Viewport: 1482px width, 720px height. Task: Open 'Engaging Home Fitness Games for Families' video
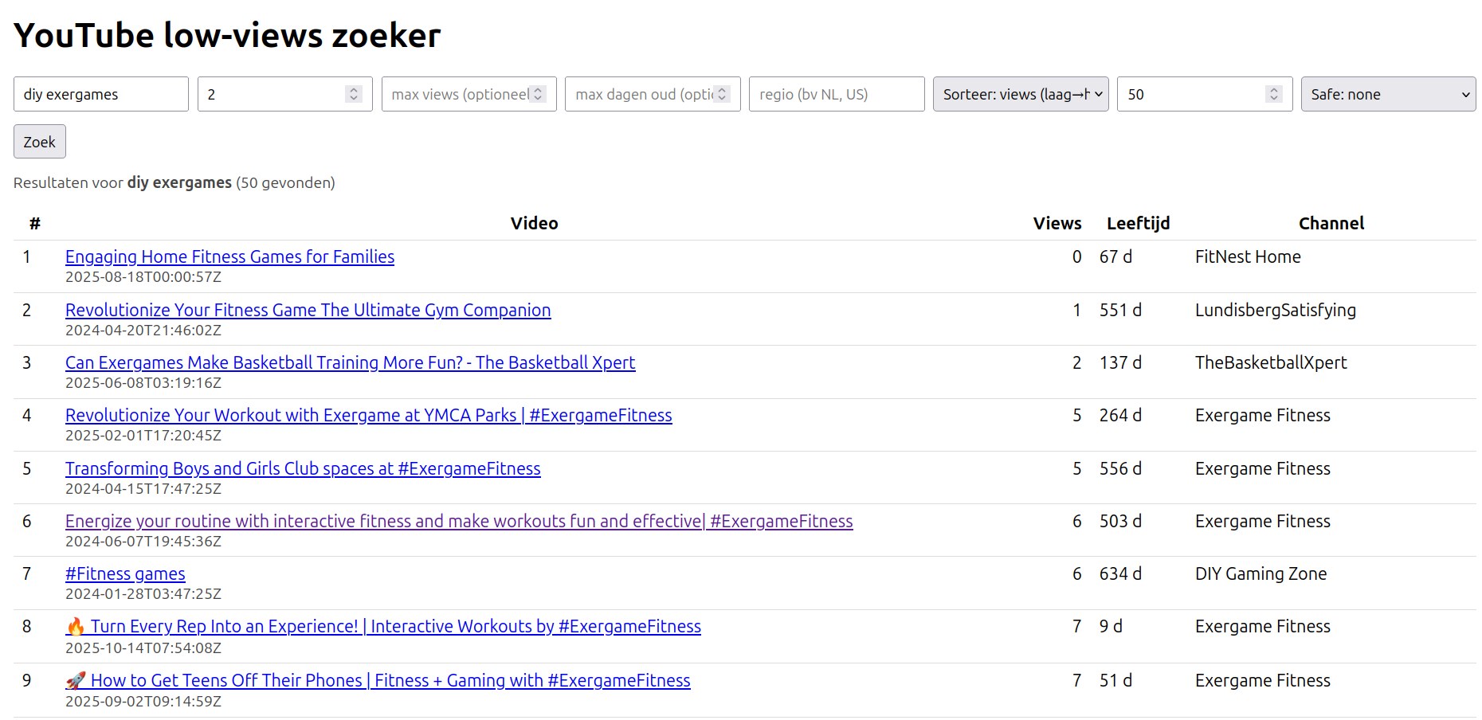point(229,256)
